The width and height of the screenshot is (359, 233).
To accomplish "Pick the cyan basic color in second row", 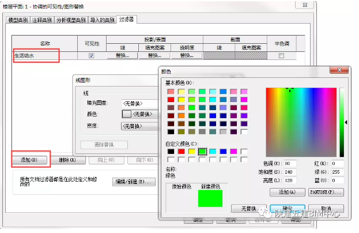I will click(x=213, y=100).
